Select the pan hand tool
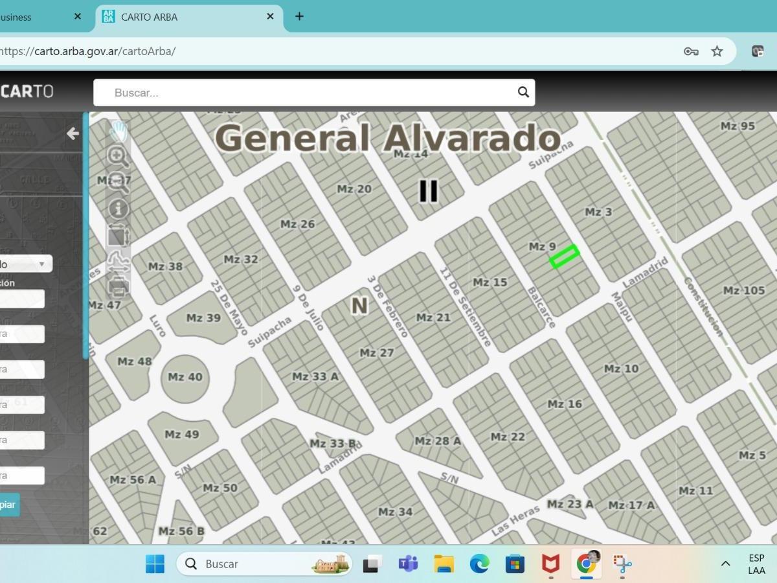The height and width of the screenshot is (583, 777). click(118, 131)
